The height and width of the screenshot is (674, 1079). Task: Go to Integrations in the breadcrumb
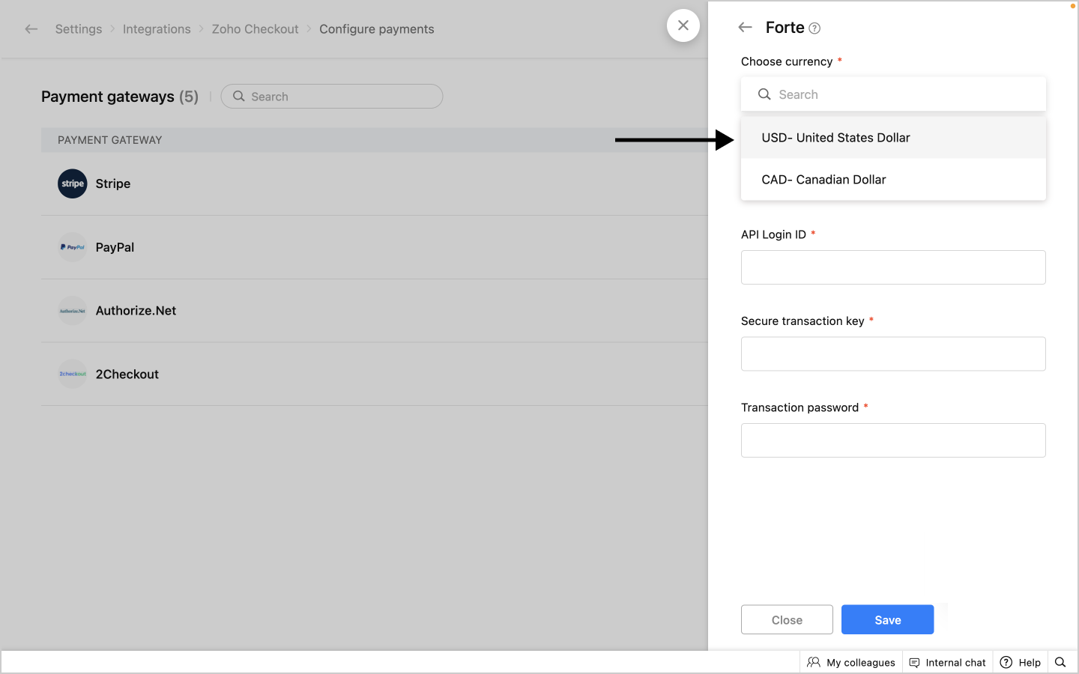157,29
